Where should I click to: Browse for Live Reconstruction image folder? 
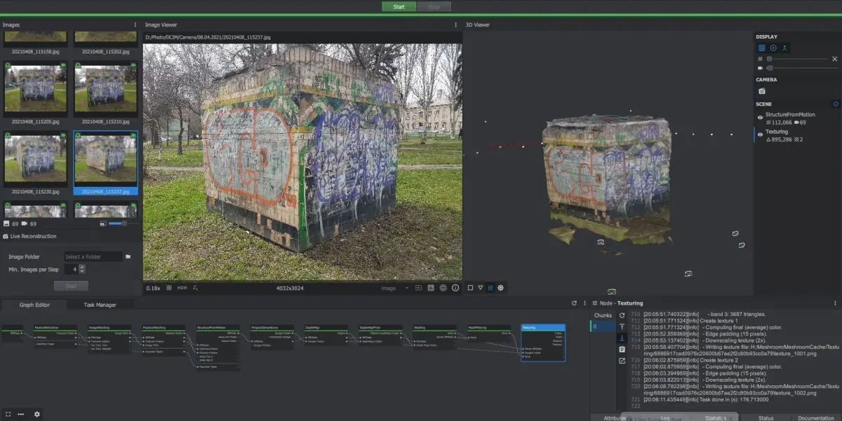(128, 256)
